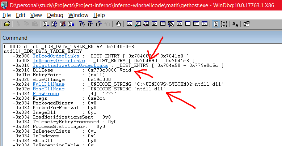Follow the BaseDllName link

tap(49, 89)
